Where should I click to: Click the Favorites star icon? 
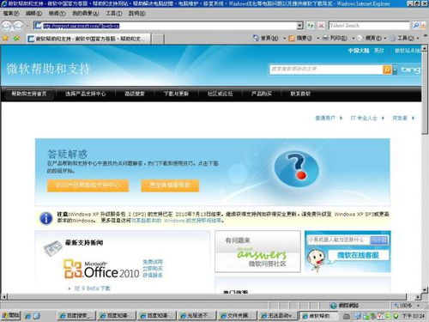5,38
